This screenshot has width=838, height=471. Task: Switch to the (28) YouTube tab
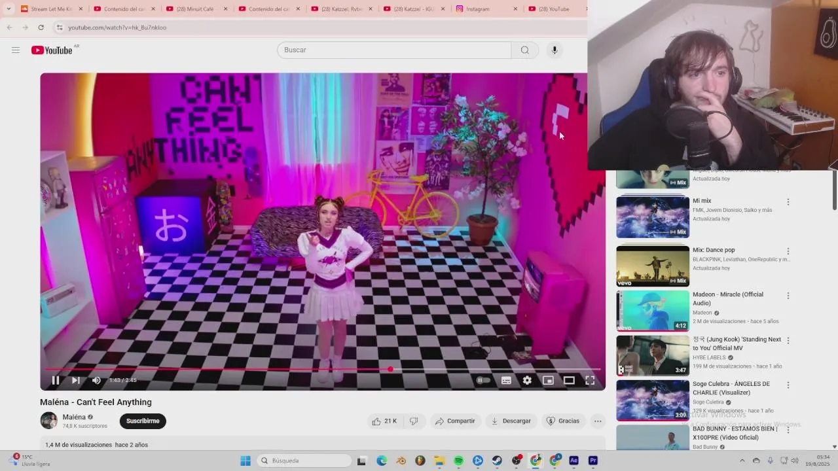(x=554, y=9)
